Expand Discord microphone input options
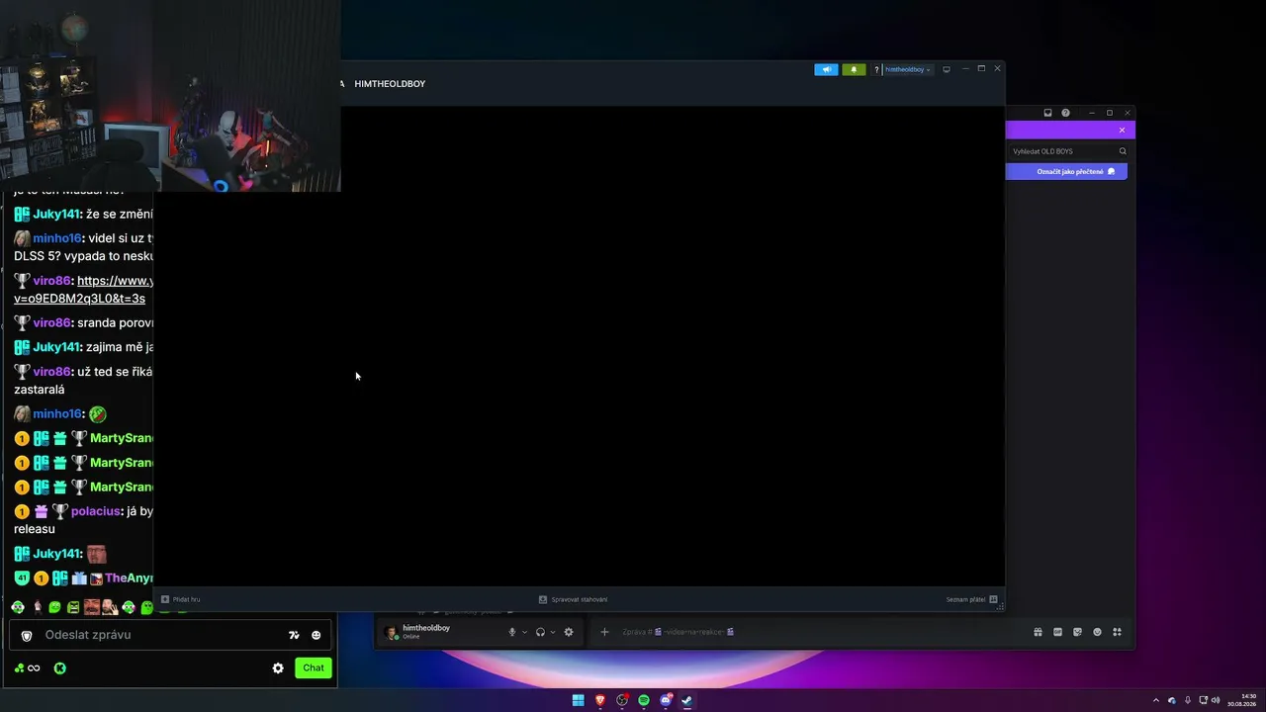 (524, 632)
